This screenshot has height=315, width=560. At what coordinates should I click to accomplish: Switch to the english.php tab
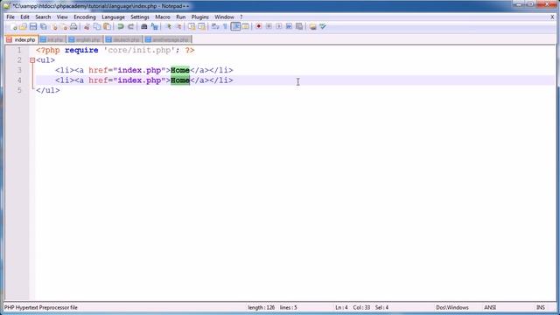(85, 39)
